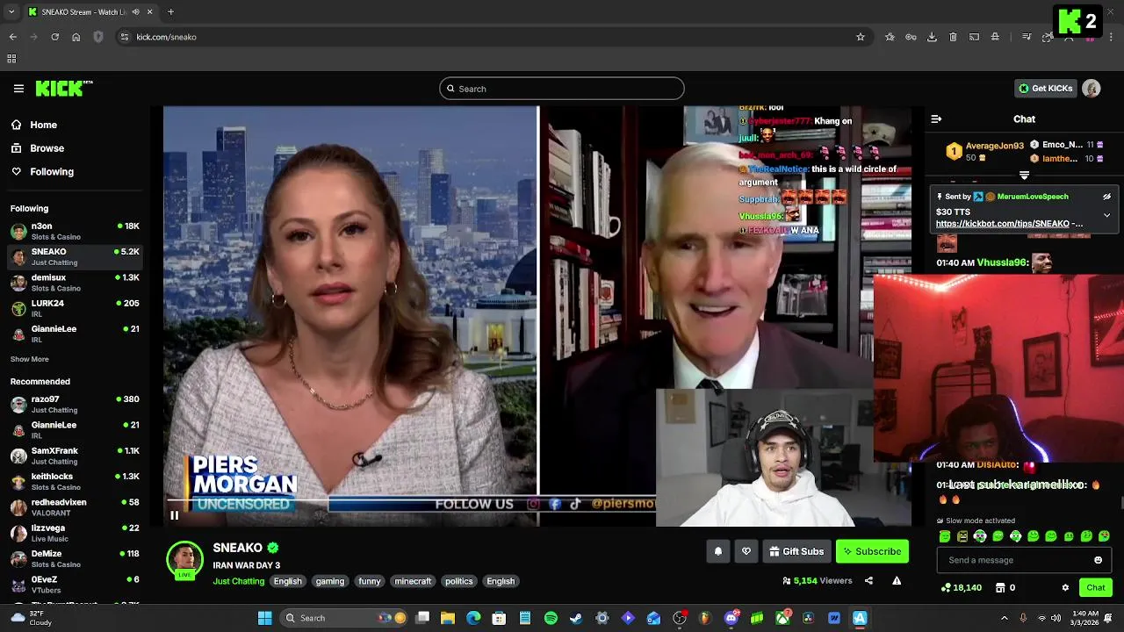
Task: Open razo97 recommended channel
Action: pyautogui.click(x=75, y=405)
